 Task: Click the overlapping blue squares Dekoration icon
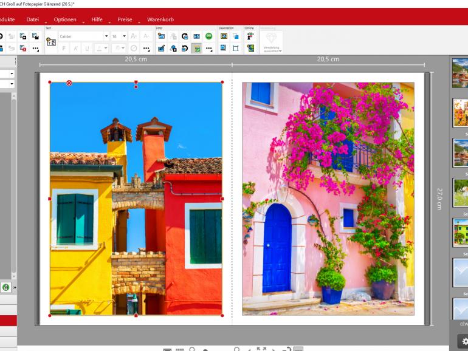[236, 36]
